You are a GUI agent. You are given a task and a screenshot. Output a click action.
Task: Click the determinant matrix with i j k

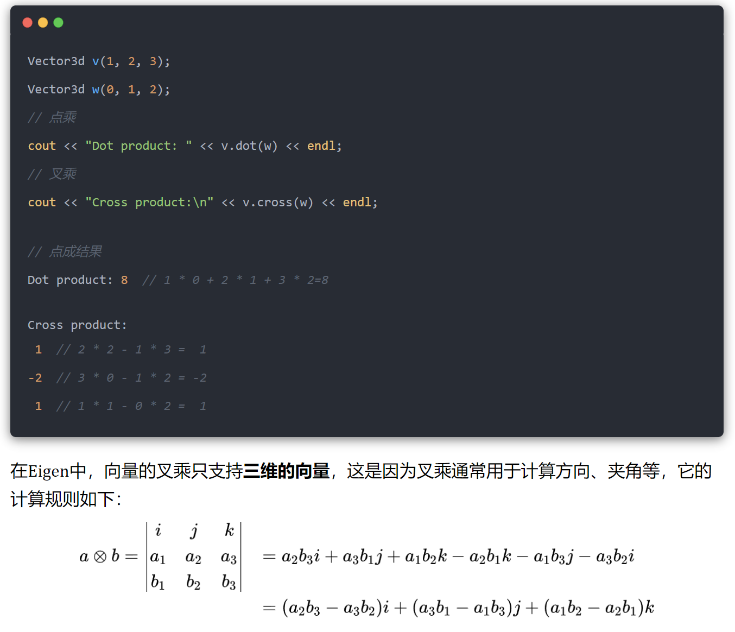(x=194, y=557)
